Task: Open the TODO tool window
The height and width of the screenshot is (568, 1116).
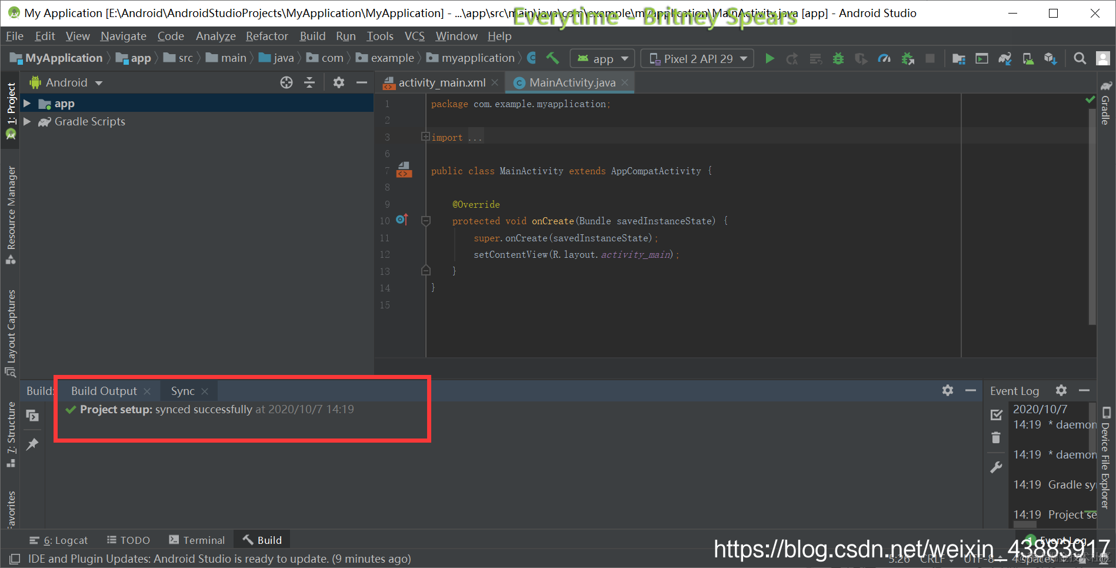Action: 128,540
